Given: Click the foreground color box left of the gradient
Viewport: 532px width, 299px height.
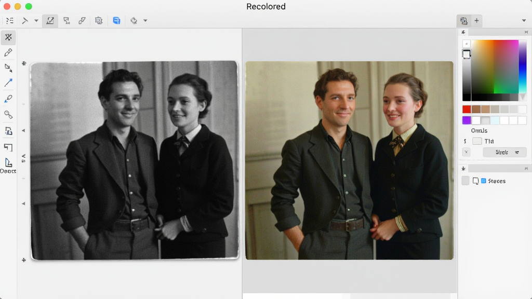Looking at the screenshot, I should click(x=467, y=54).
